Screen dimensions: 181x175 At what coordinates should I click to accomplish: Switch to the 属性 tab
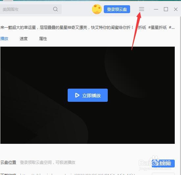click(43, 39)
